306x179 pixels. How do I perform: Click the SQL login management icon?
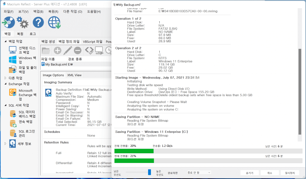(x=13, y=133)
